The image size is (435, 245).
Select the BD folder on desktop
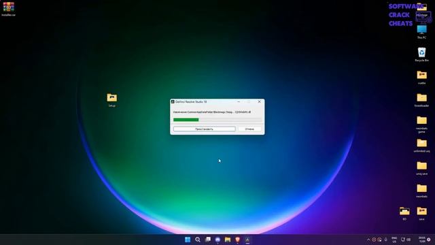pos(404,213)
